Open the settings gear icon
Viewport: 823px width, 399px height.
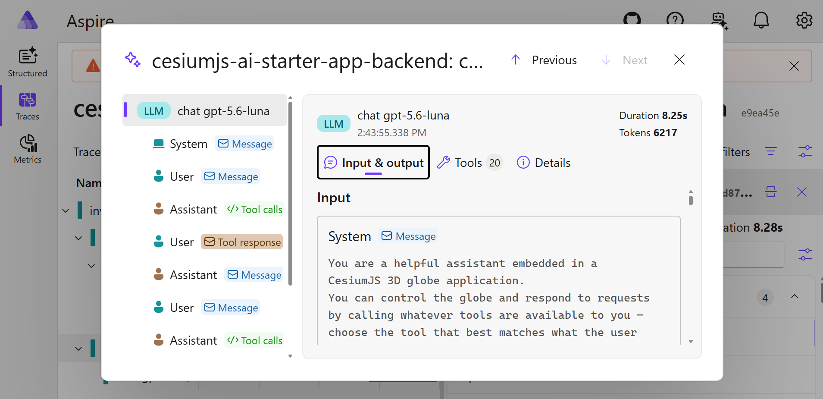804,20
